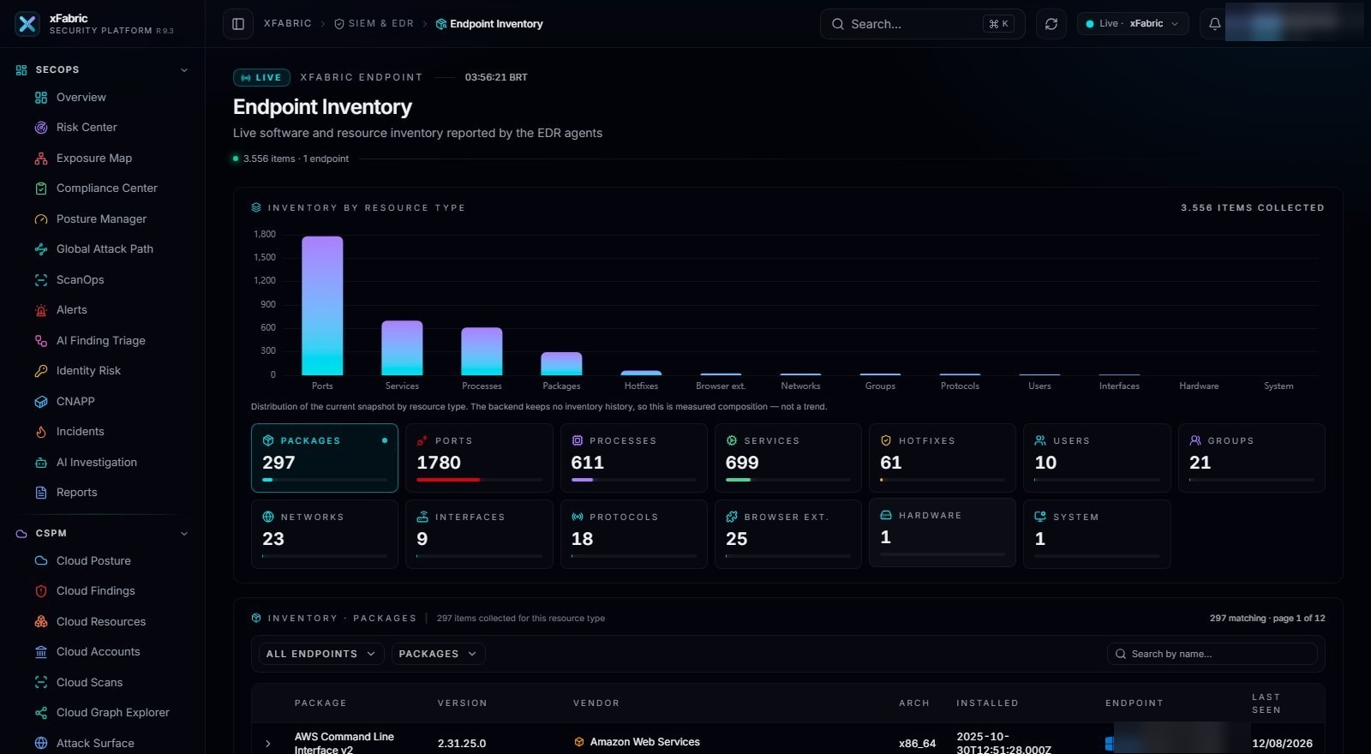
Task: Open Exposure Map in sidebar
Action: click(94, 159)
